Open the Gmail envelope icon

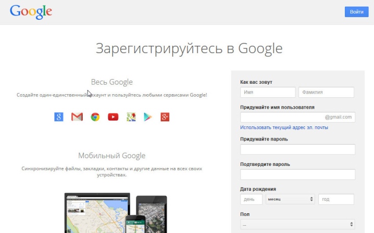pos(77,117)
